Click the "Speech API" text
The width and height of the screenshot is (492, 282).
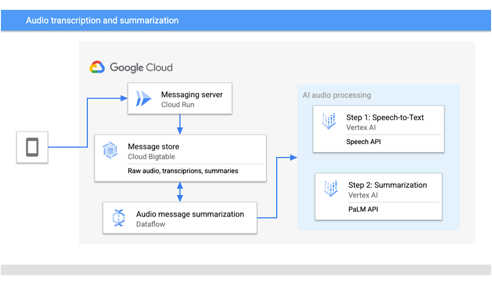click(364, 141)
